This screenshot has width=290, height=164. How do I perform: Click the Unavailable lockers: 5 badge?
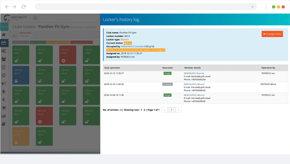pos(81,42)
